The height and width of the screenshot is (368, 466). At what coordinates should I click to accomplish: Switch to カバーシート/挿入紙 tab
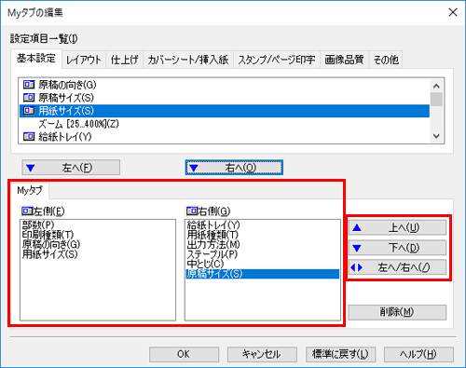coord(188,60)
